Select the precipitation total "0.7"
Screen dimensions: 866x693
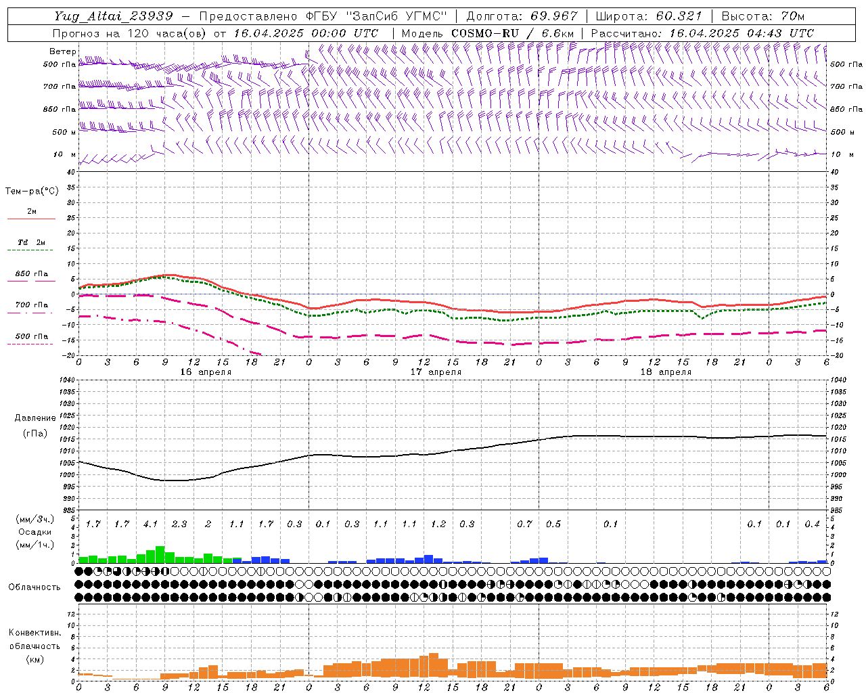click(x=524, y=524)
